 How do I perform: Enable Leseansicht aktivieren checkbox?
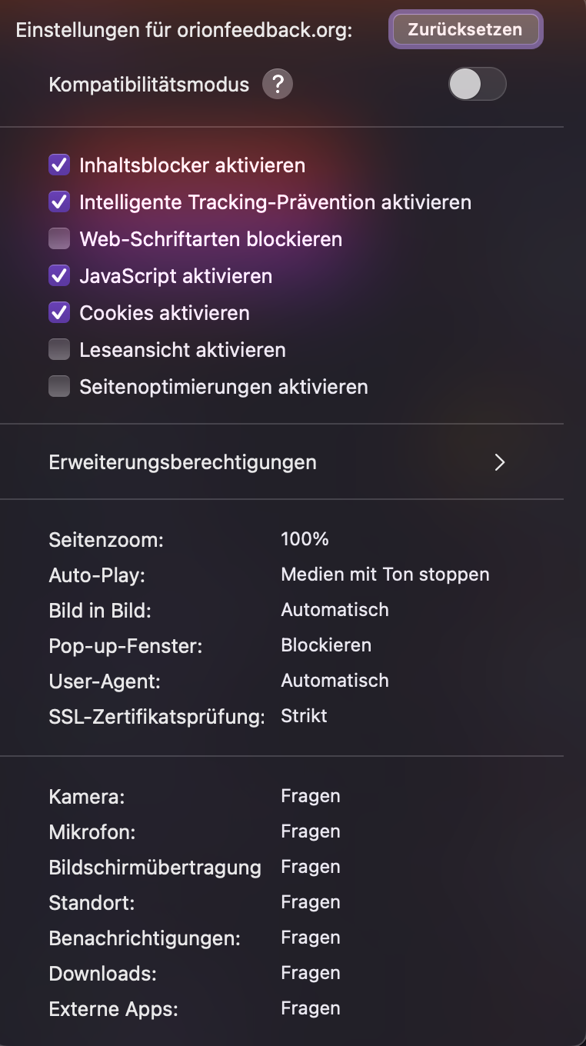tap(59, 350)
